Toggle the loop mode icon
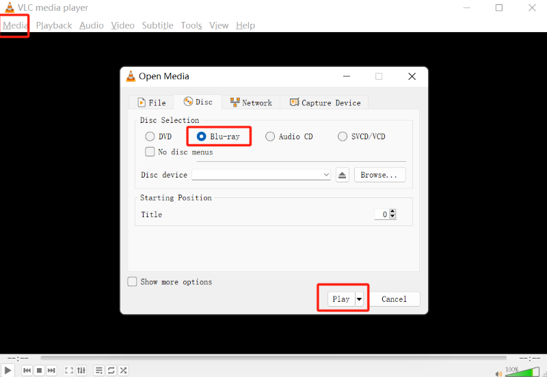 coord(111,370)
